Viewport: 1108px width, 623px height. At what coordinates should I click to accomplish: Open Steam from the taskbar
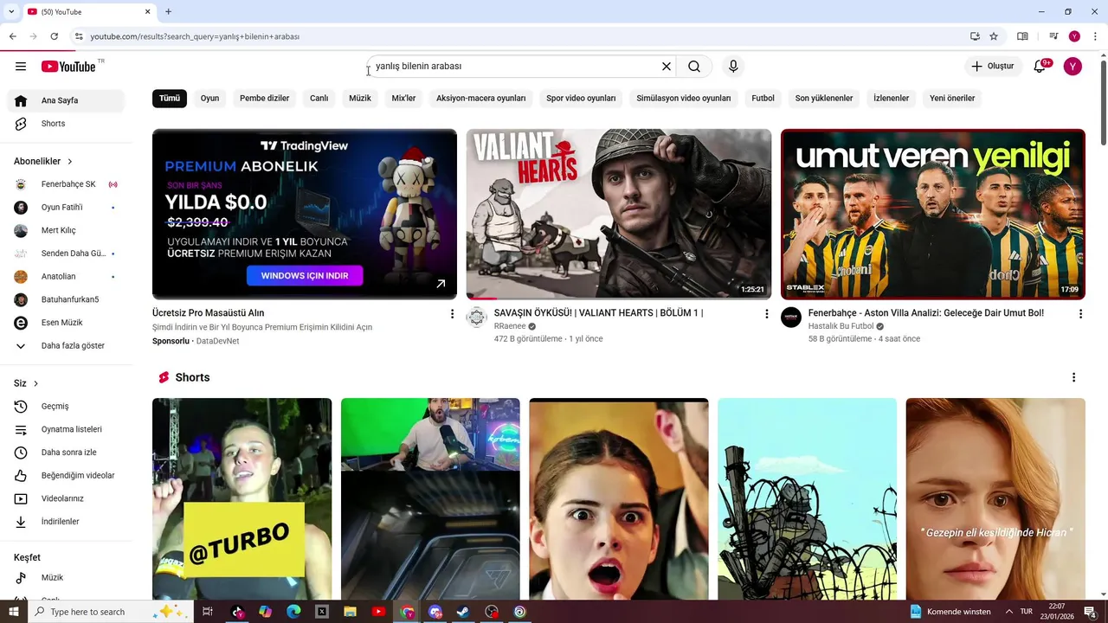point(463,612)
